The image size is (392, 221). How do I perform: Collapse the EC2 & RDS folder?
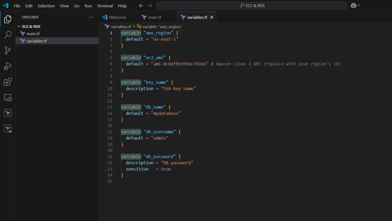pyautogui.click(x=19, y=26)
